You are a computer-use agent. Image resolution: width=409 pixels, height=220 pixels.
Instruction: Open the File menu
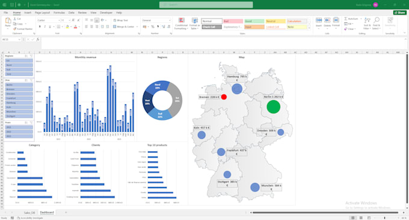[x=6, y=13]
